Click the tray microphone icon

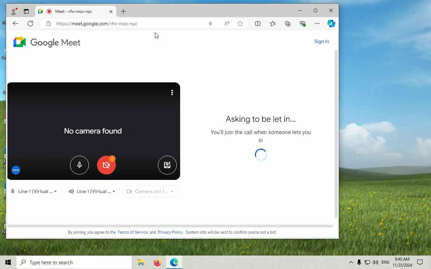(359, 262)
